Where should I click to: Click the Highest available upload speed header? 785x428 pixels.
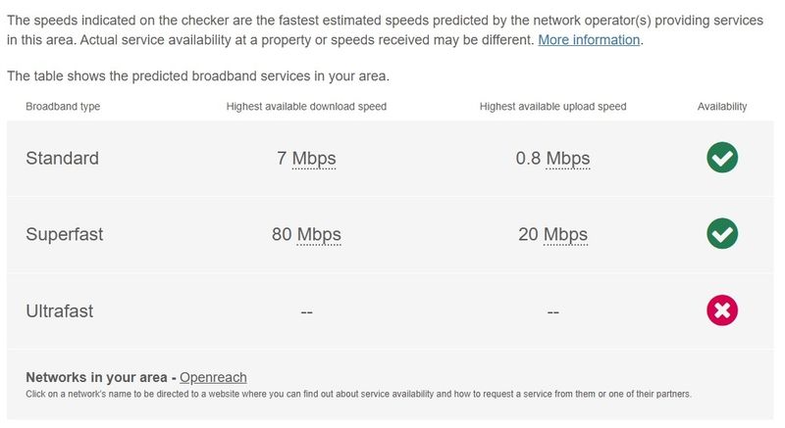[552, 107]
